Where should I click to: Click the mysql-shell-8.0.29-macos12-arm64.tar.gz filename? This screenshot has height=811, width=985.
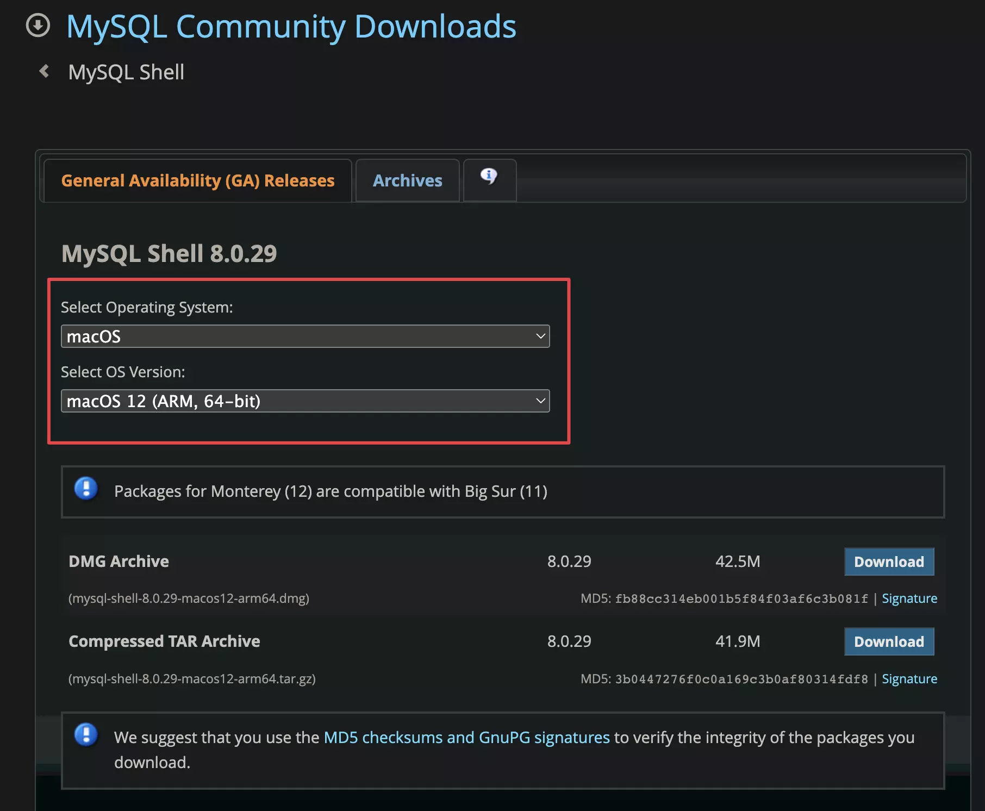coord(192,679)
